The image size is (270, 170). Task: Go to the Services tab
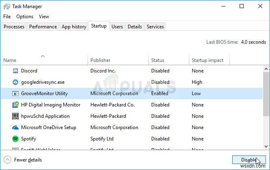tap(155, 27)
